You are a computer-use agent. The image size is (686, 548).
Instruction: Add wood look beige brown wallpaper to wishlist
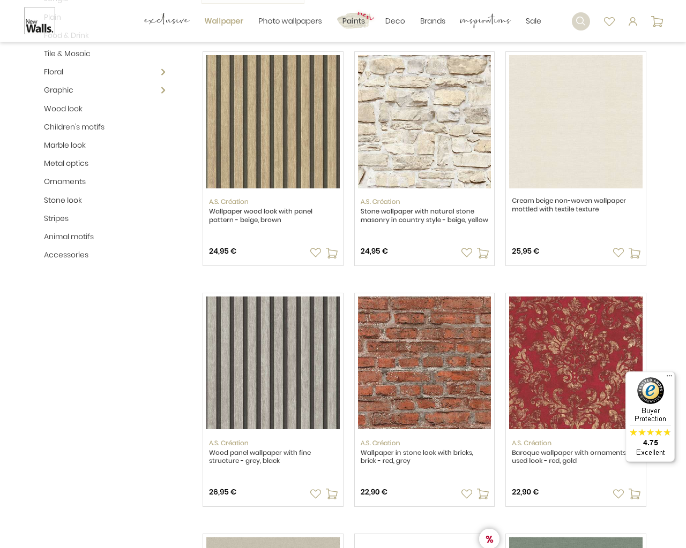(316, 253)
